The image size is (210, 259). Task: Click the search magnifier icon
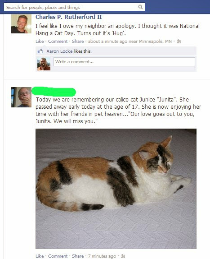pos(140,7)
